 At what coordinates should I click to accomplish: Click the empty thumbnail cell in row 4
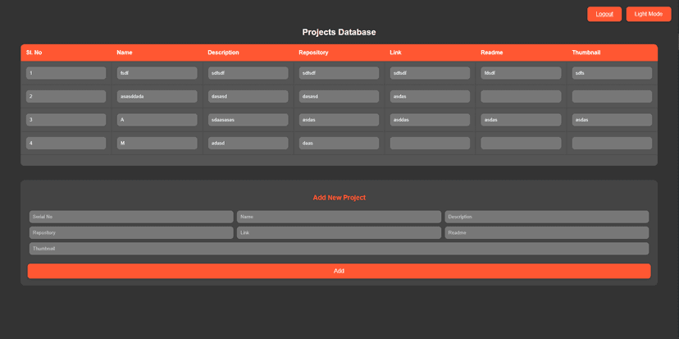[x=612, y=143]
